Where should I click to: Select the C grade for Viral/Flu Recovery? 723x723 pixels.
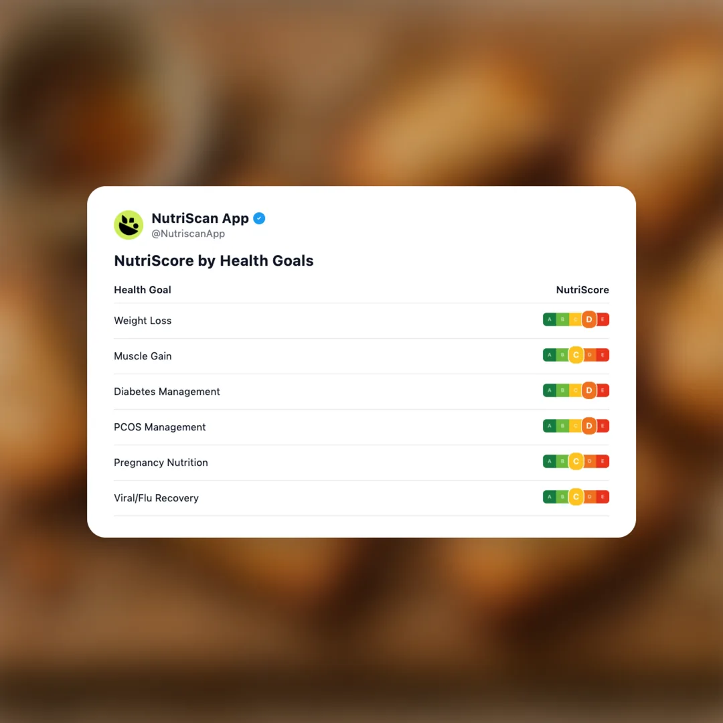[x=576, y=497]
